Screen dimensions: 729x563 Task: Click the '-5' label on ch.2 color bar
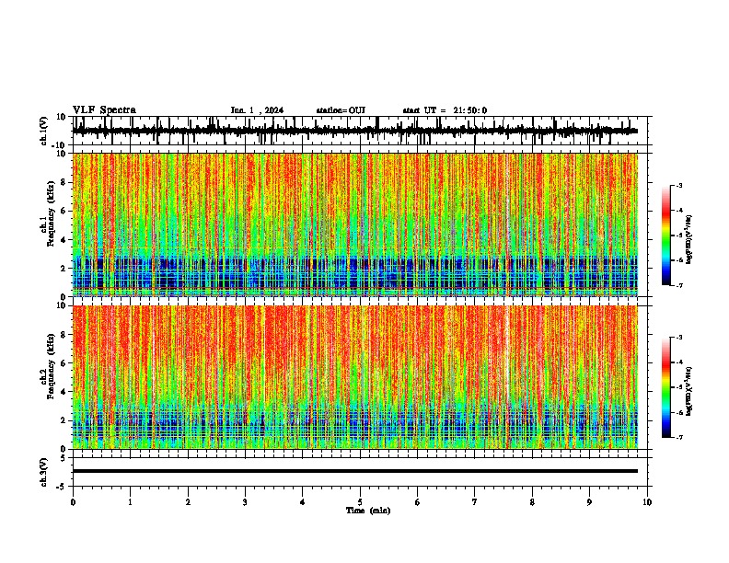point(678,387)
